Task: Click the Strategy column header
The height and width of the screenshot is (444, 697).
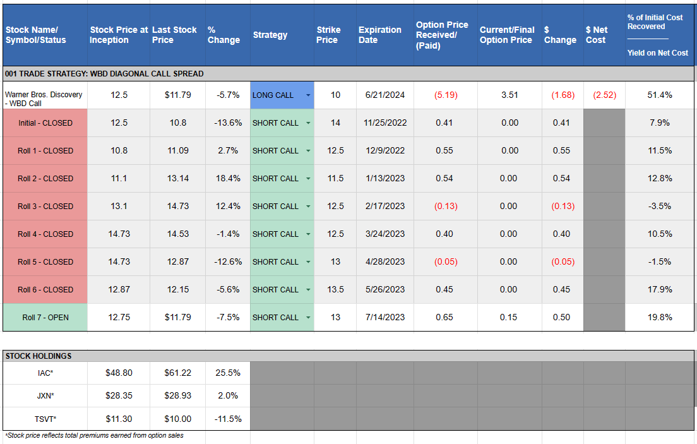Action: [282, 35]
